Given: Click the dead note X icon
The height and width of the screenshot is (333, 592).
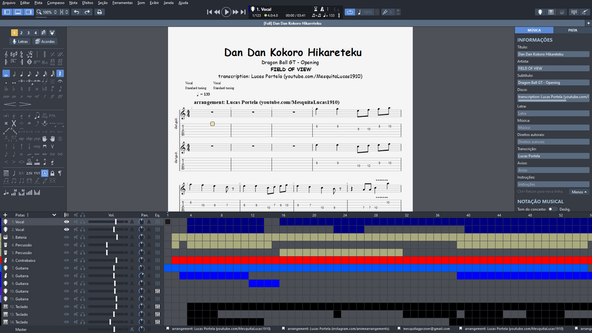Looking at the screenshot, I should pyautogui.click(x=14, y=123).
